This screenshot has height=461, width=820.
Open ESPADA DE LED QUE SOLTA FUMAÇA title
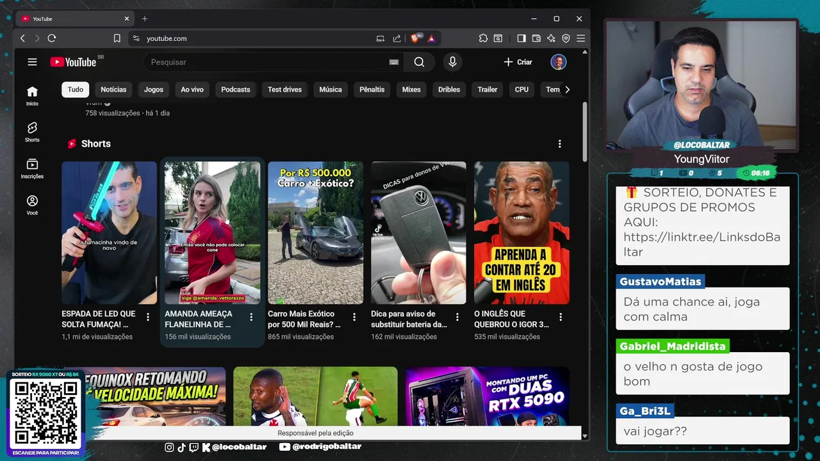pyautogui.click(x=99, y=319)
